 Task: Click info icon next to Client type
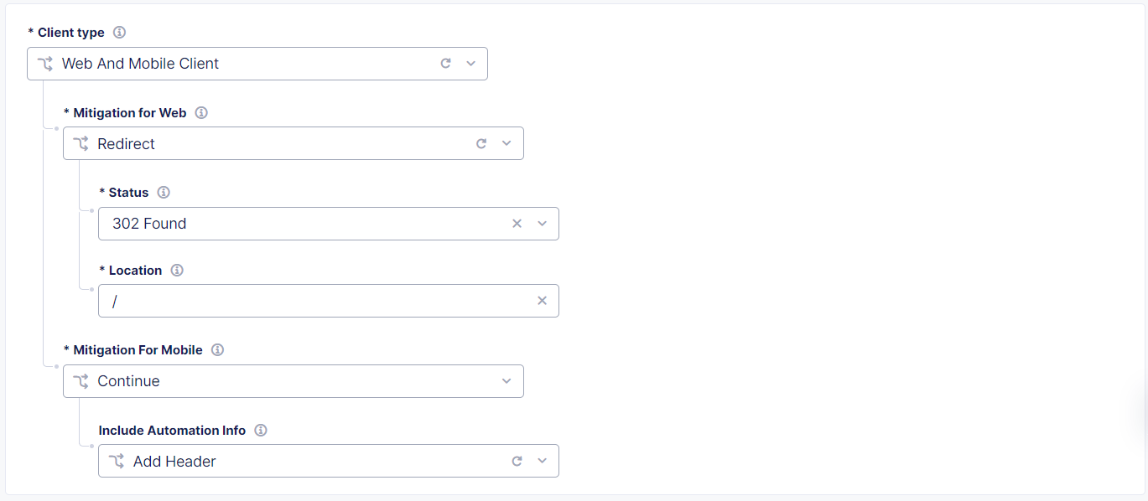click(119, 33)
